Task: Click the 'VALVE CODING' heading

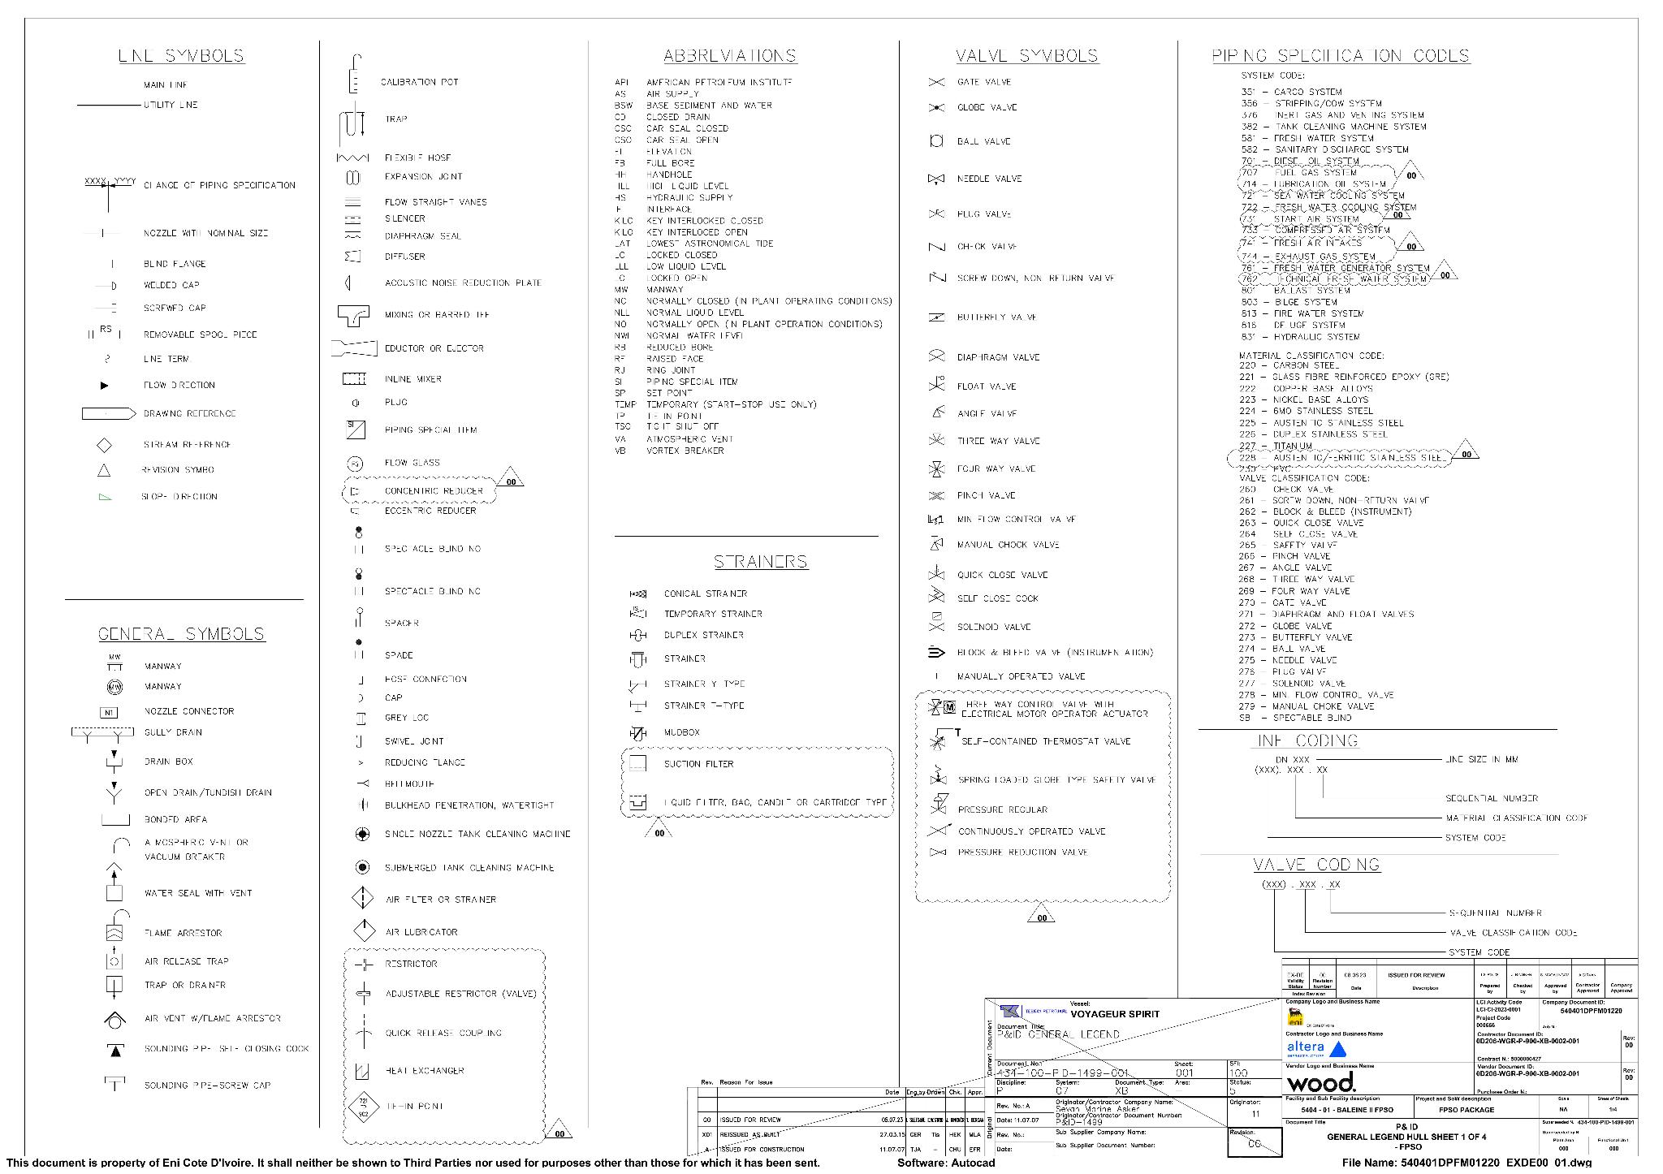Action: pyautogui.click(x=1316, y=865)
